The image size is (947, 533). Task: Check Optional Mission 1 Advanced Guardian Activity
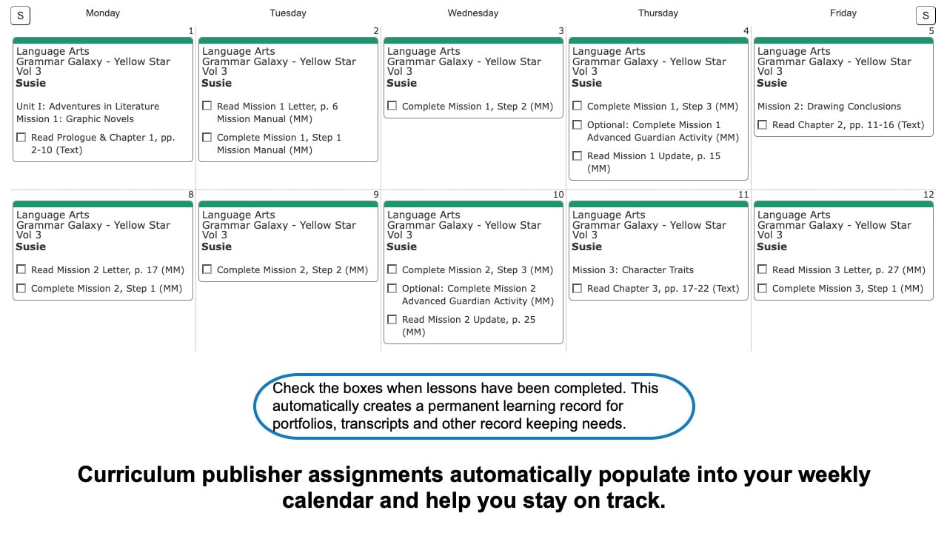click(x=577, y=125)
